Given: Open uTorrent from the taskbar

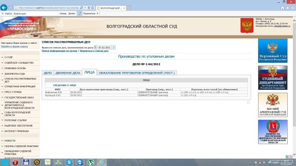Looking at the screenshot, I should pyautogui.click(x=91, y=162).
